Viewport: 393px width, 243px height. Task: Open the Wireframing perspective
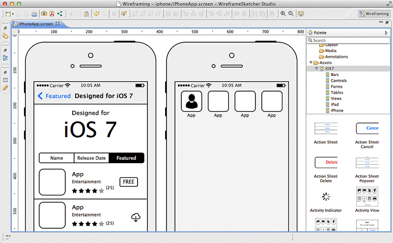pos(374,14)
